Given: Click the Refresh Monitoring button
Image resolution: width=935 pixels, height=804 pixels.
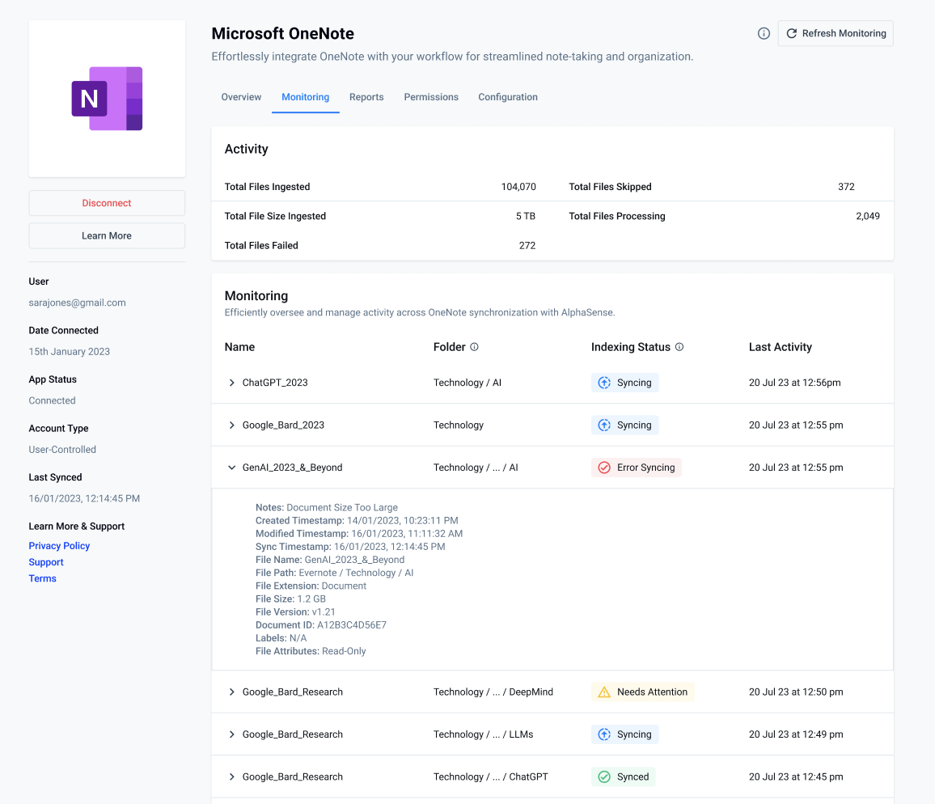Looking at the screenshot, I should tap(836, 33).
